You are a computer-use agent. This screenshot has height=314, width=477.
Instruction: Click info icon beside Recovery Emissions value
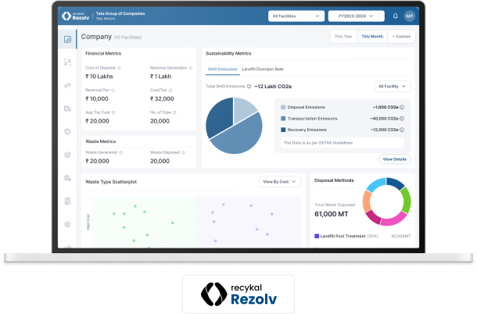(402, 130)
